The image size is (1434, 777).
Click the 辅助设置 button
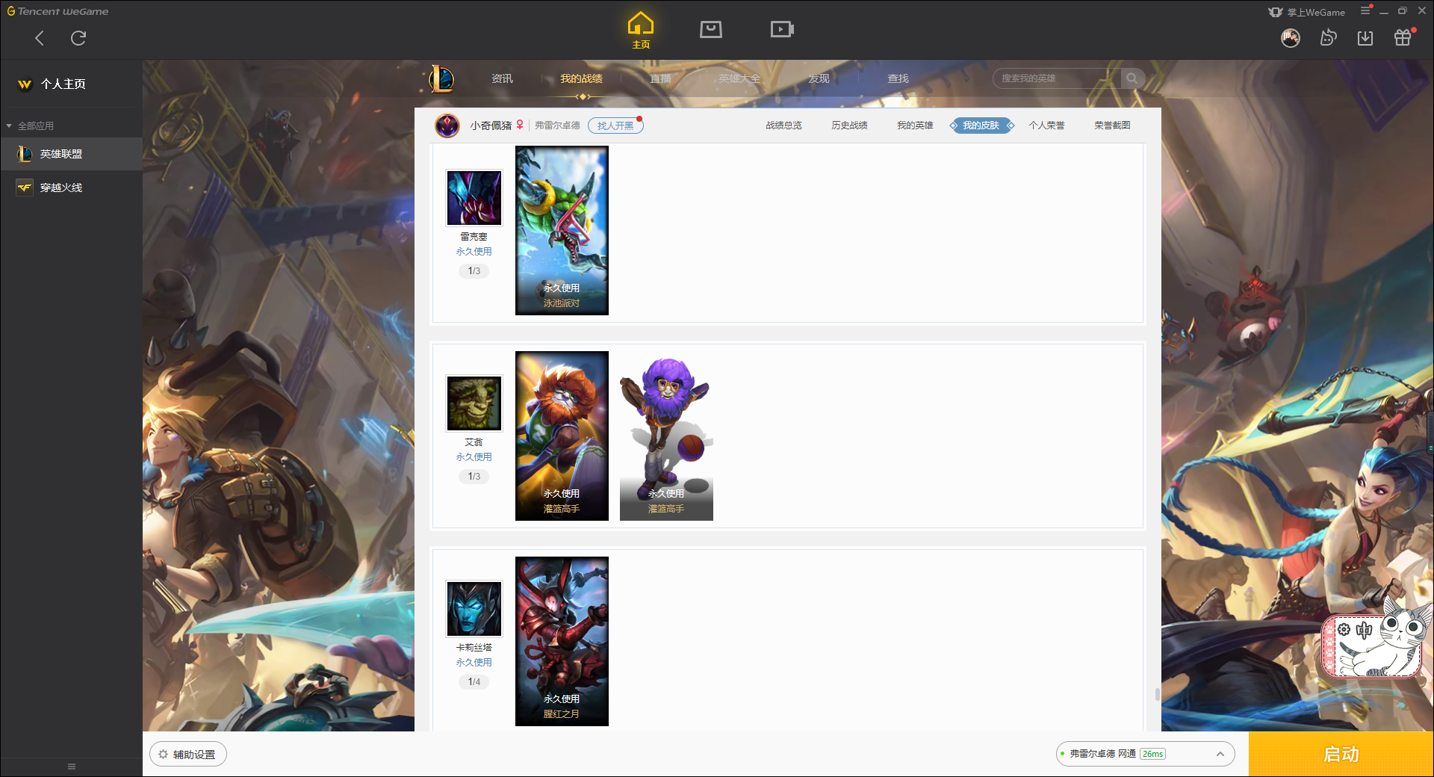pos(188,755)
